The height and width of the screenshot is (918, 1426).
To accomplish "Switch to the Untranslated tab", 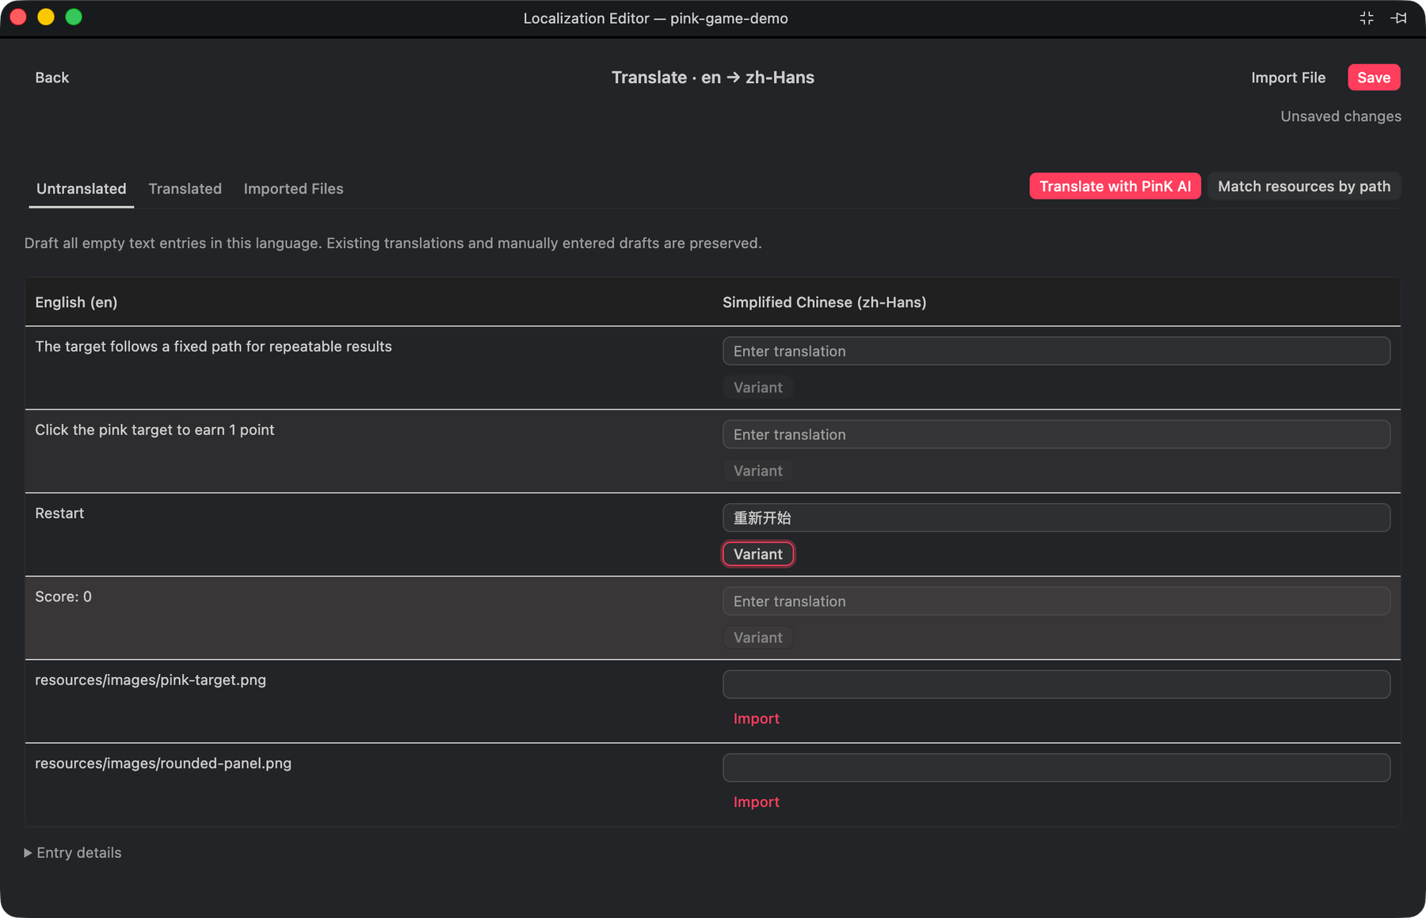I will [x=82, y=189].
